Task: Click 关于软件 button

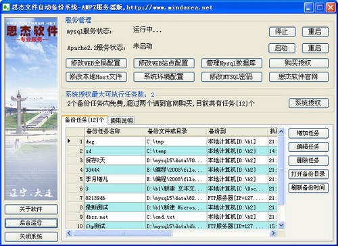Action: 31,210
